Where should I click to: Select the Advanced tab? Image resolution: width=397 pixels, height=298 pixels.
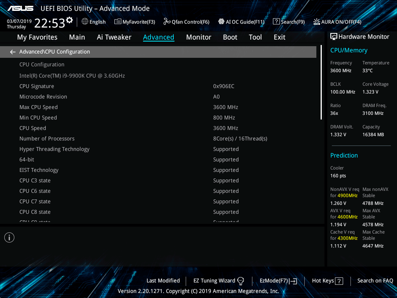[159, 37]
